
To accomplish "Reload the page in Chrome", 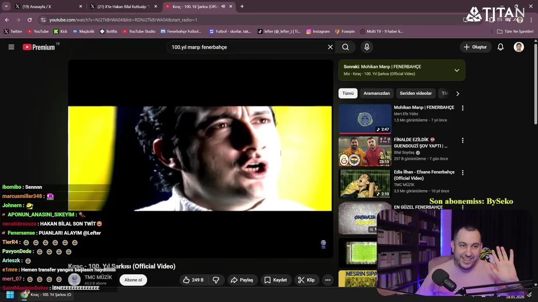I will point(29,20).
